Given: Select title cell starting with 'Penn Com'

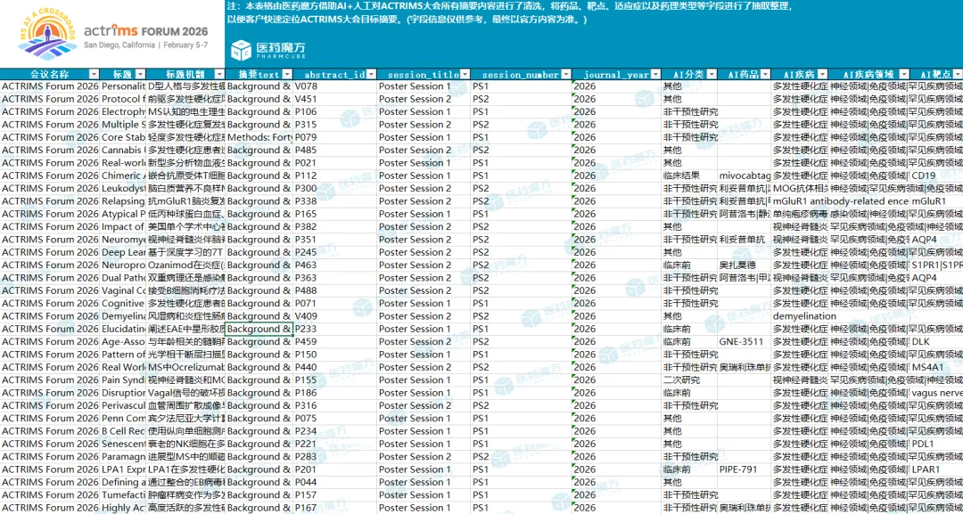Looking at the screenshot, I should click(x=123, y=419).
